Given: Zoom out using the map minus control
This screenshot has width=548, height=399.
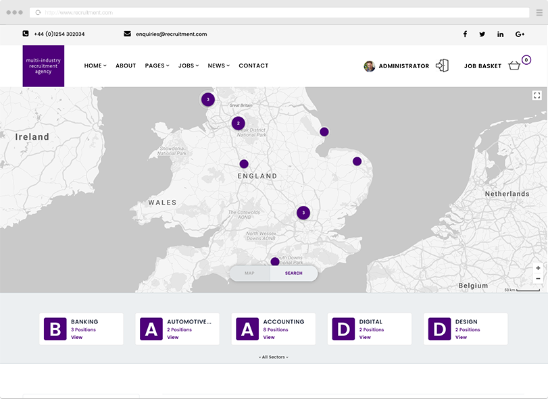Looking at the screenshot, I should [x=537, y=278].
